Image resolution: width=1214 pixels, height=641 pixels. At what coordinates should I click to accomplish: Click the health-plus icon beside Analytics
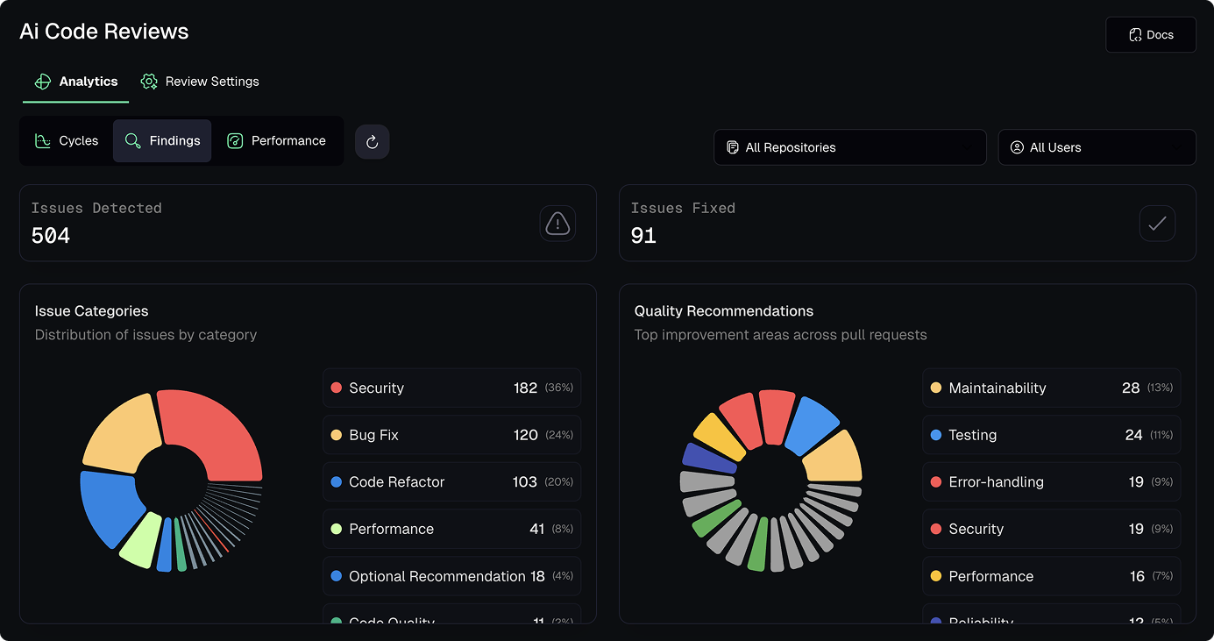coord(42,81)
